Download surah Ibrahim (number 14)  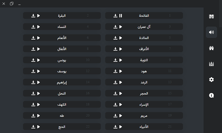[x=33, y=82]
